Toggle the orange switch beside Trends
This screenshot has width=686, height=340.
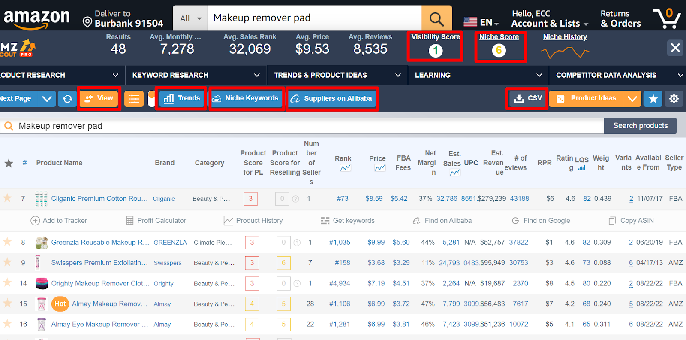click(x=151, y=99)
